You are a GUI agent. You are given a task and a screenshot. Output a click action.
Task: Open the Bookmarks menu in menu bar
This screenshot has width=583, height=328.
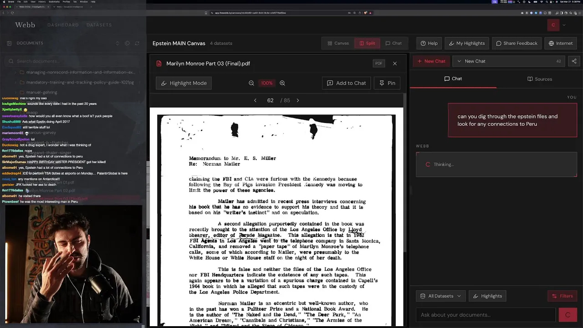click(x=54, y=2)
